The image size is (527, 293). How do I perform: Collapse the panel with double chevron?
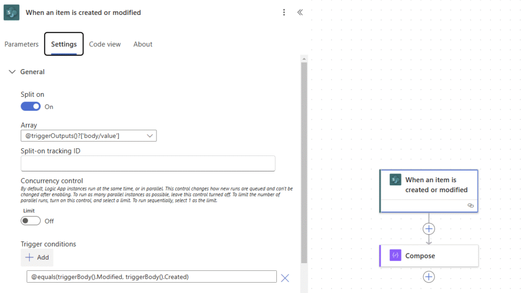pyautogui.click(x=300, y=12)
